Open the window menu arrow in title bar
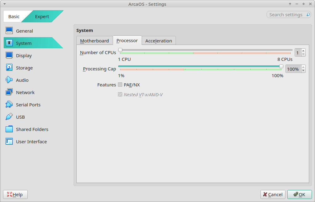This screenshot has height=202, width=315. [x=5, y=4]
